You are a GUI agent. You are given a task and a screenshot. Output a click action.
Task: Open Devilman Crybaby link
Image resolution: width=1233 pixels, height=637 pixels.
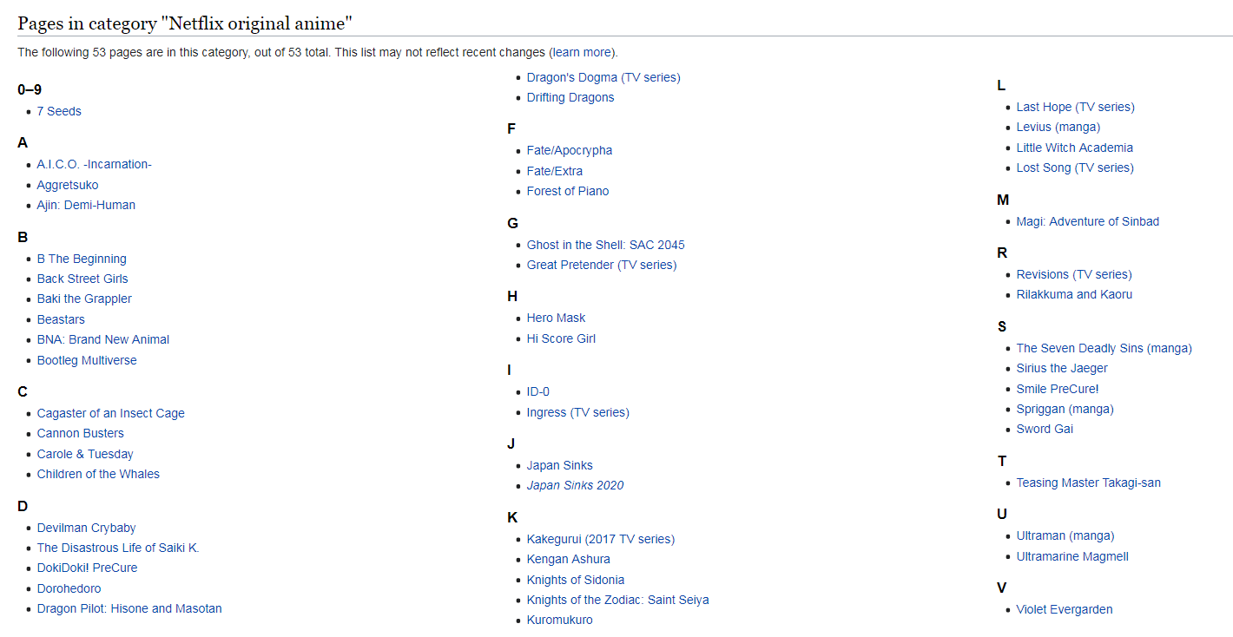[x=87, y=528]
